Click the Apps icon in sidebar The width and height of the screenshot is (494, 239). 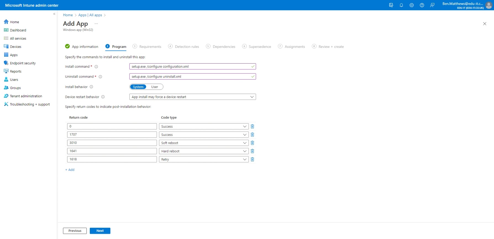point(6,55)
